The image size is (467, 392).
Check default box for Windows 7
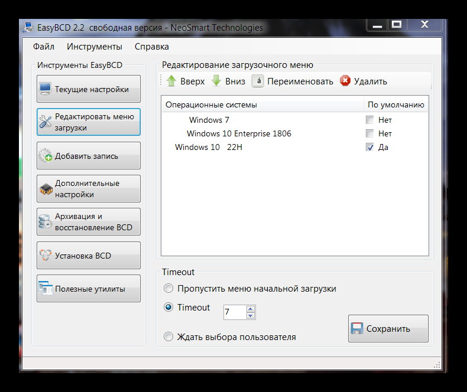(x=369, y=120)
